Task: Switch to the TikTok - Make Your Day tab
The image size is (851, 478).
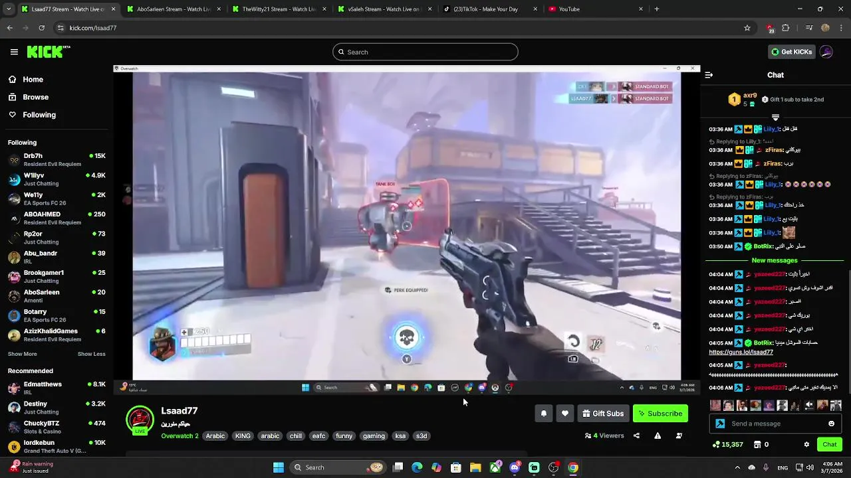Action: [x=490, y=9]
